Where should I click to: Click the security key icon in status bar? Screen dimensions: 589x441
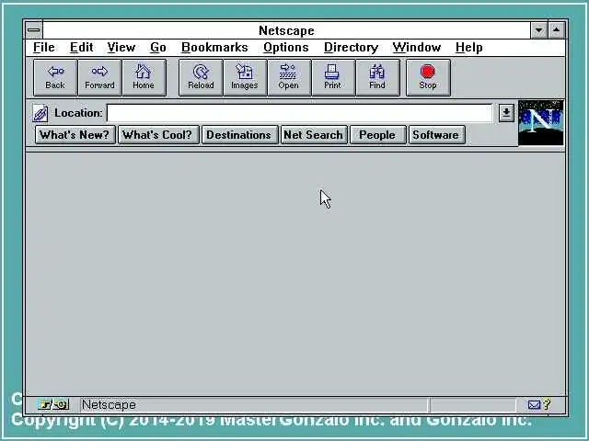(53, 404)
